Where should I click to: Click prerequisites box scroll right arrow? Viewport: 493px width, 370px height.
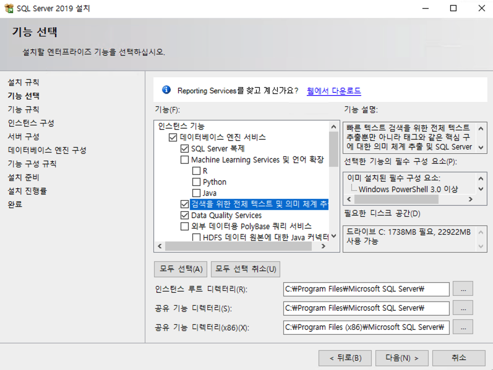click(470, 199)
